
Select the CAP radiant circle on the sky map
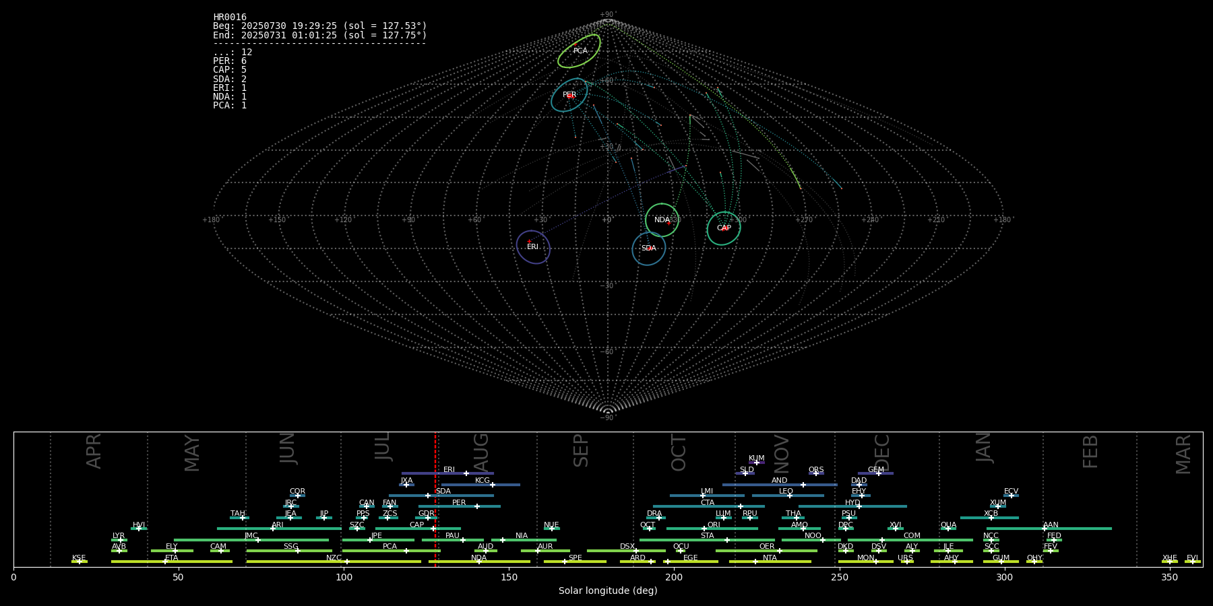click(x=724, y=228)
